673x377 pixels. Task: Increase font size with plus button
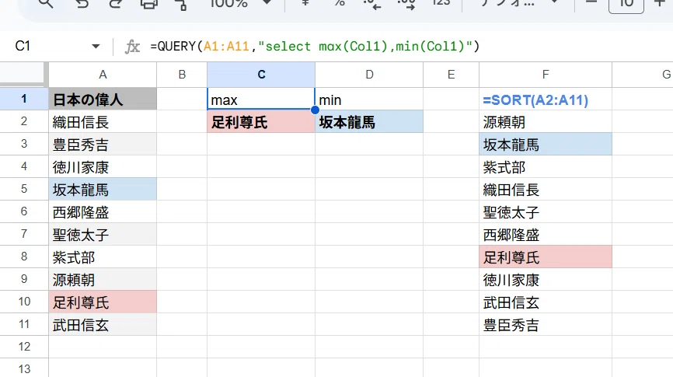[660, 2]
